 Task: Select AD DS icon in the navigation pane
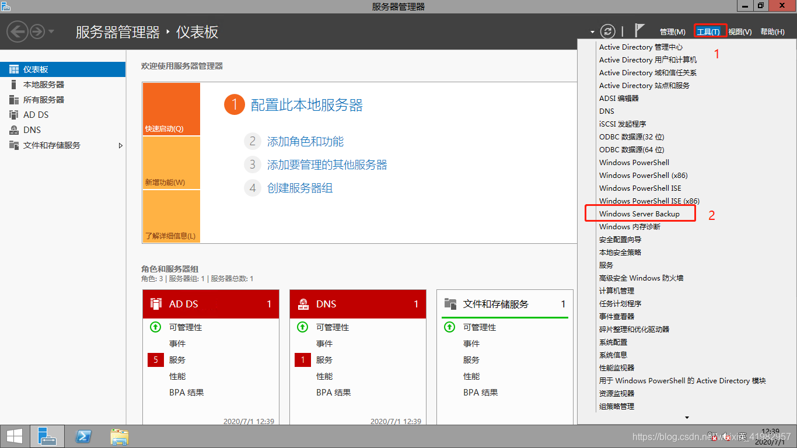(x=14, y=115)
